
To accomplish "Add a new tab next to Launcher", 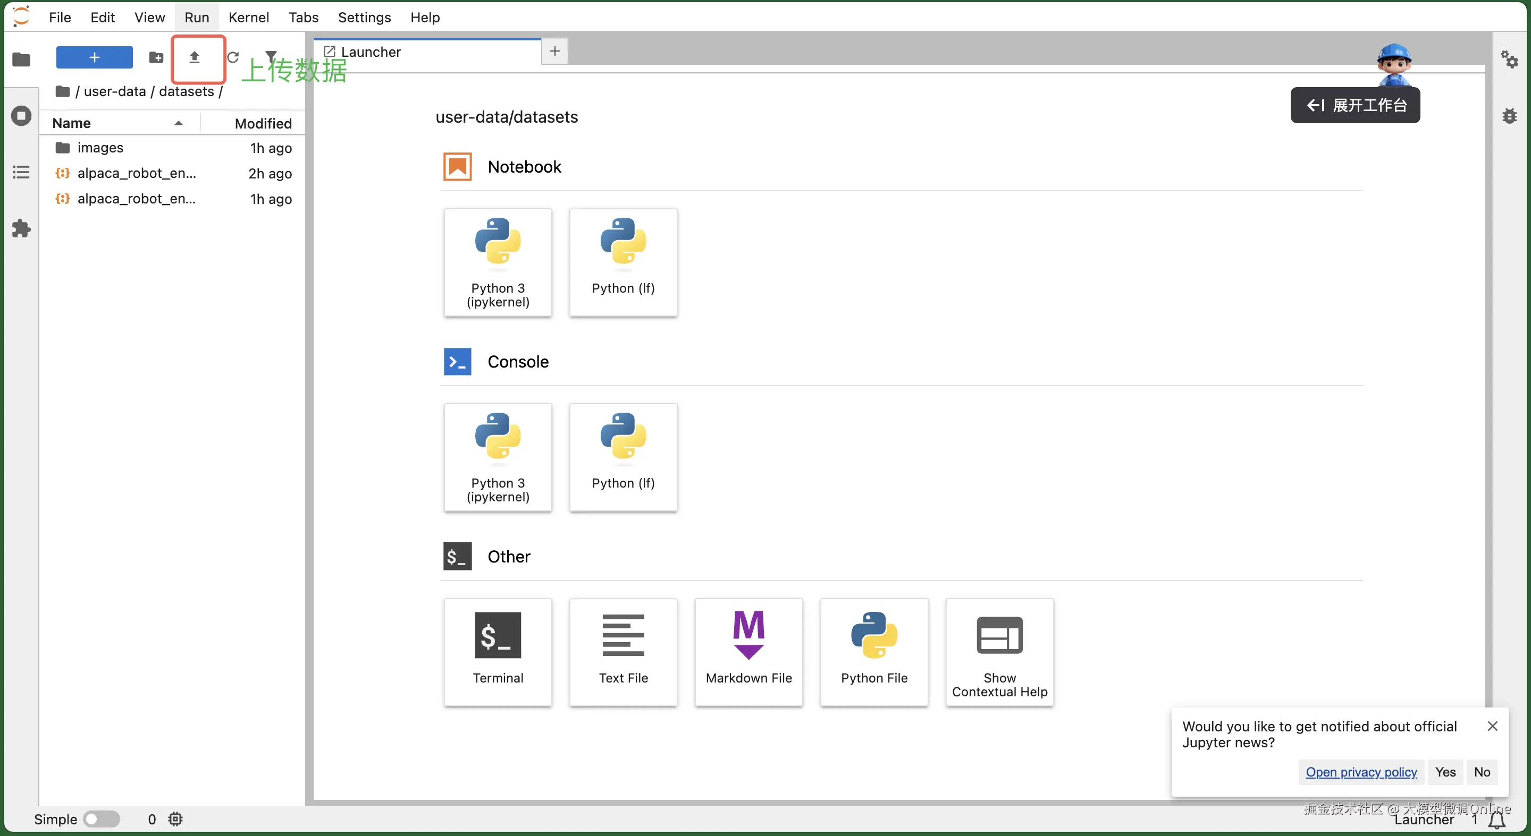I will click(x=554, y=51).
